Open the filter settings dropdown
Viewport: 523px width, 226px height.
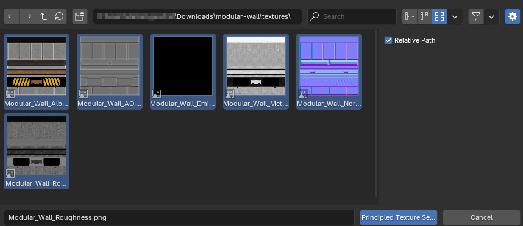pyautogui.click(x=492, y=16)
